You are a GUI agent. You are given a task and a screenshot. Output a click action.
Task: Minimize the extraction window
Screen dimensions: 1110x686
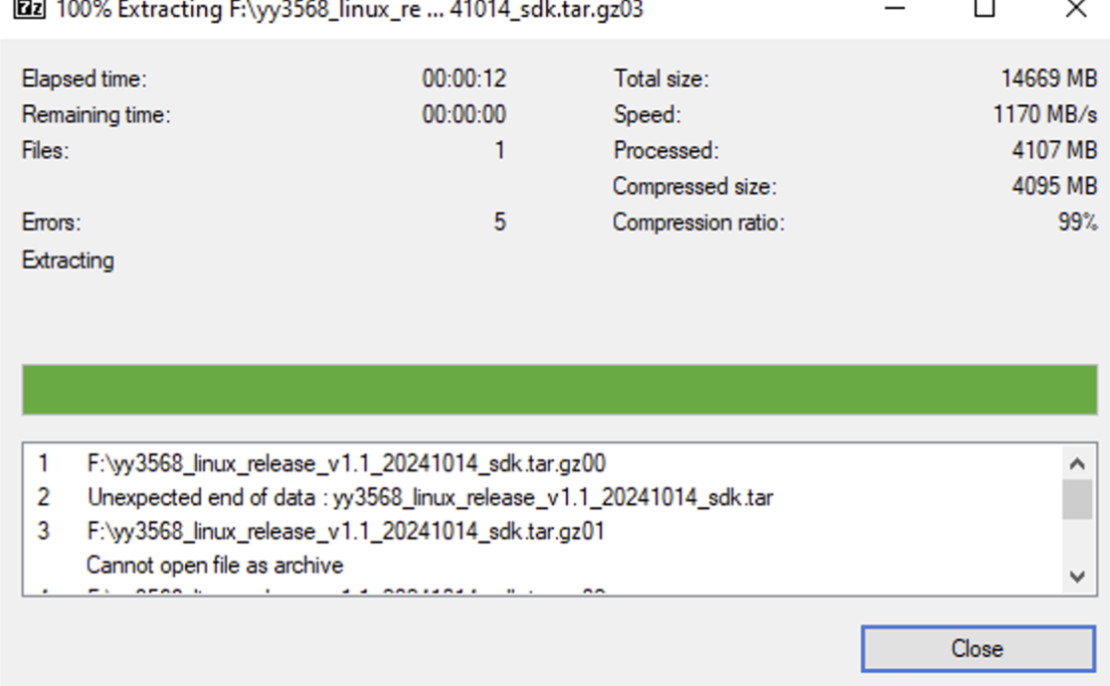(895, 9)
